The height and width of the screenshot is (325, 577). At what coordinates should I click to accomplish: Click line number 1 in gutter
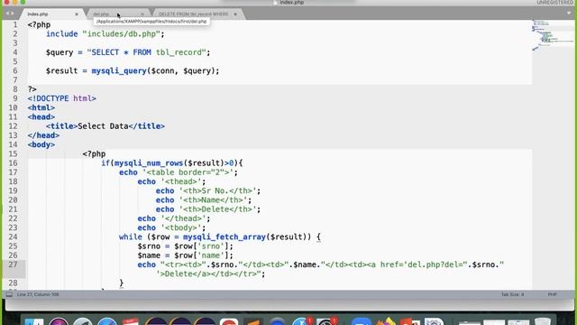(15, 24)
